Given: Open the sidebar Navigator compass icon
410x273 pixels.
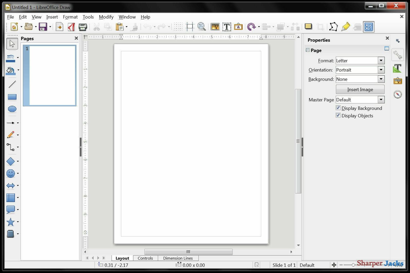Looking at the screenshot, I should pyautogui.click(x=398, y=94).
